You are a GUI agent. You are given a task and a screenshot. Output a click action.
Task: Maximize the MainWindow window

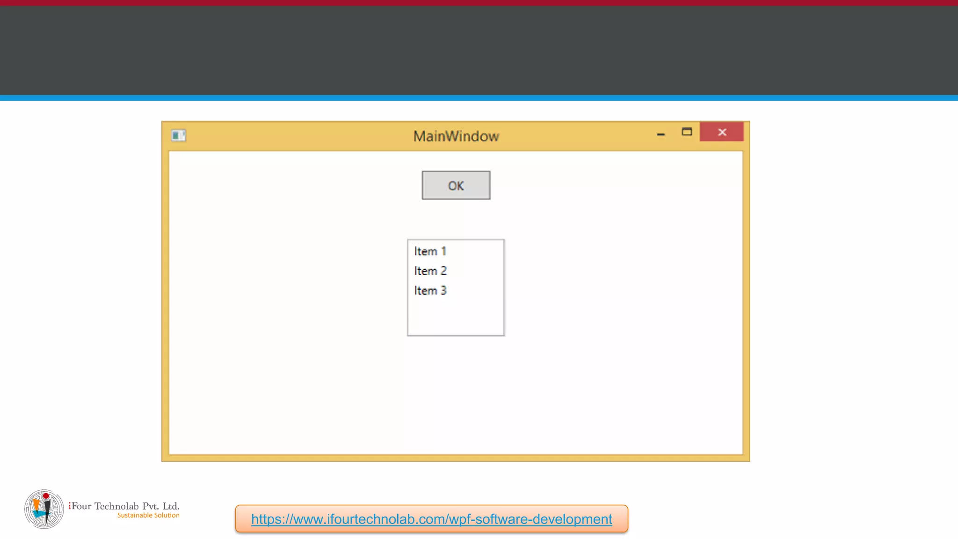tap(687, 132)
